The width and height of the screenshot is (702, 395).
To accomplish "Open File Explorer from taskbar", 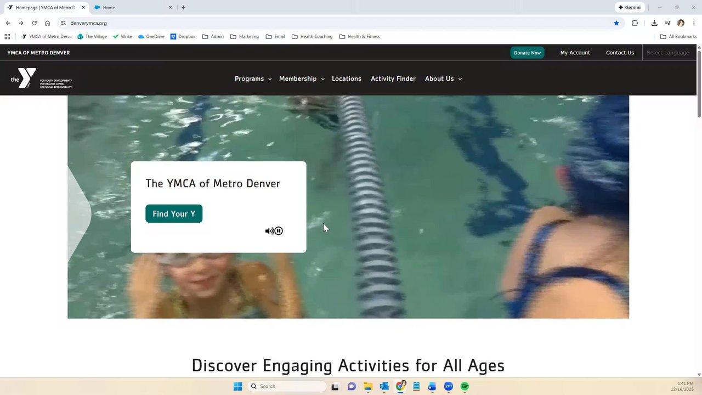I will 368,386.
